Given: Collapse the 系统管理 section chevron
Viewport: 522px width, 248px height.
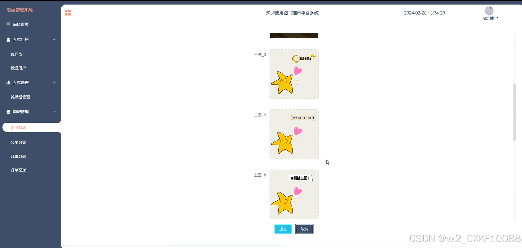Looking at the screenshot, I should [54, 82].
